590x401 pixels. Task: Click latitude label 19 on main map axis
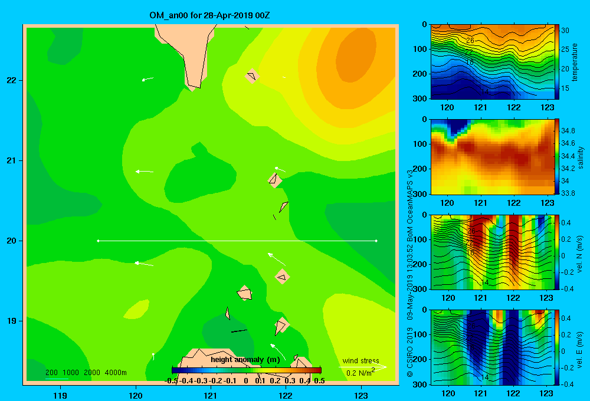click(x=12, y=321)
